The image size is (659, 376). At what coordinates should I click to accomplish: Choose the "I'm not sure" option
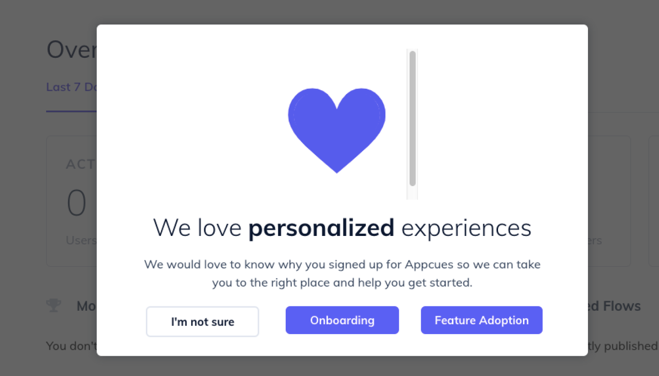(x=202, y=322)
